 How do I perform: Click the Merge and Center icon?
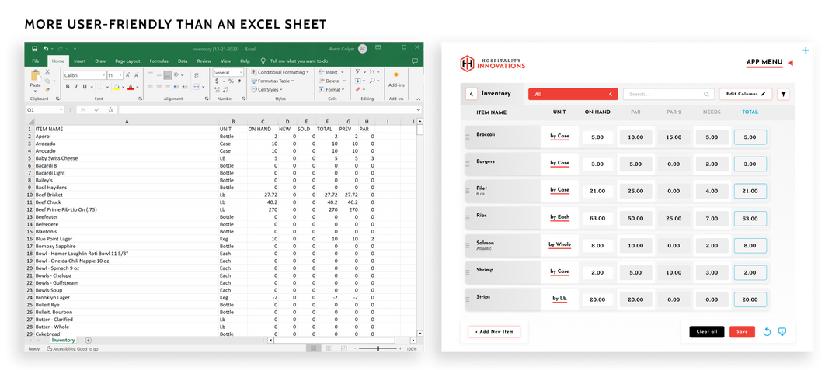click(x=197, y=87)
